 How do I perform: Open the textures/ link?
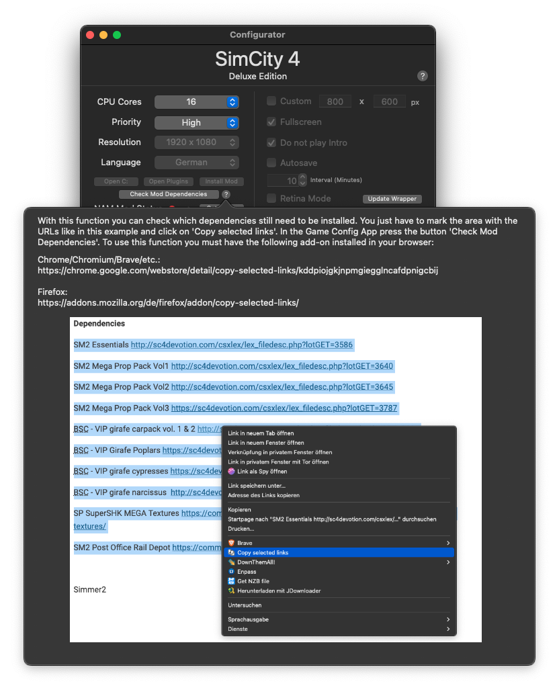[x=89, y=527]
